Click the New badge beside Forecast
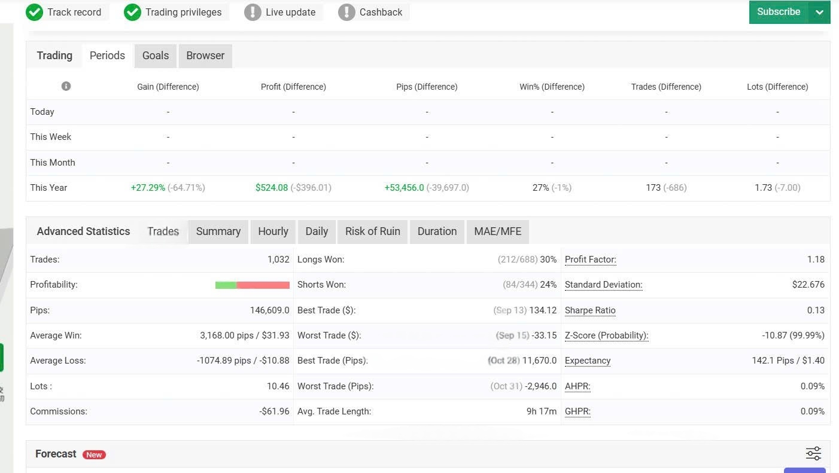The height and width of the screenshot is (473, 839). click(x=94, y=454)
